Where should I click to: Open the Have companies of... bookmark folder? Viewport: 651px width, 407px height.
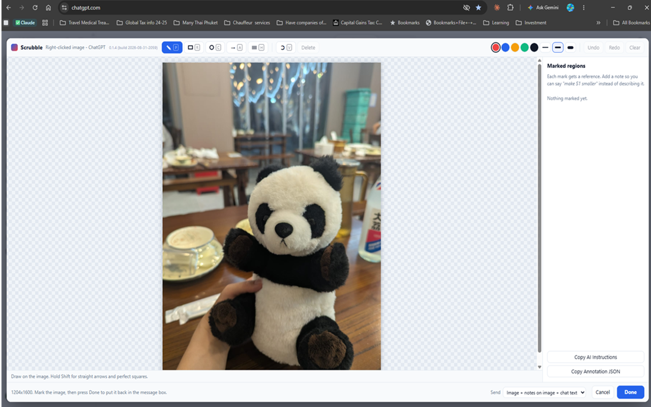tap(302, 22)
